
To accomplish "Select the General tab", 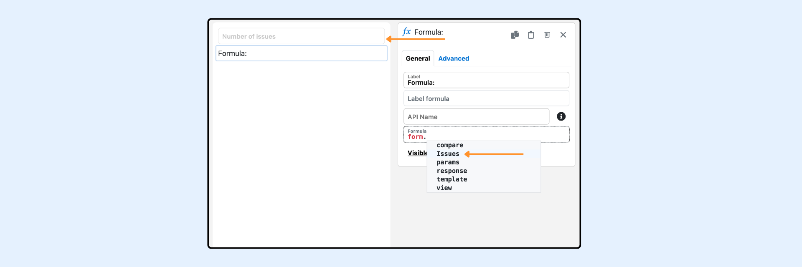I will point(418,58).
